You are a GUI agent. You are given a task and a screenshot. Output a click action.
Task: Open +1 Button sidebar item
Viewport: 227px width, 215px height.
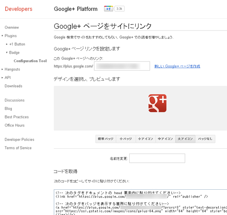(x=17, y=44)
